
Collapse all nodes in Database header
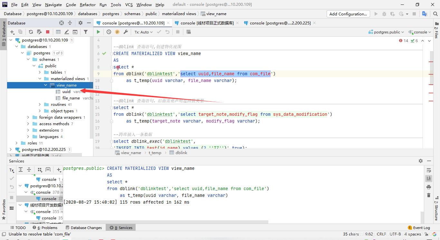click(70, 23)
